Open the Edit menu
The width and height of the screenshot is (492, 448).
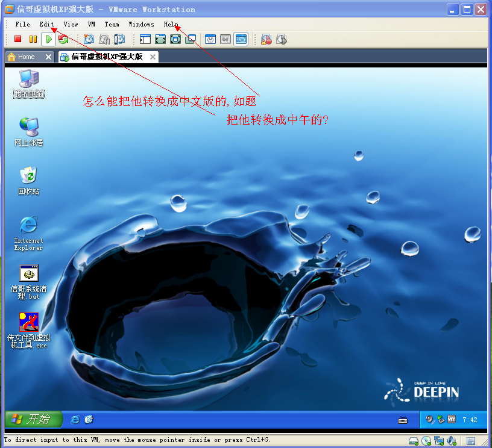(x=46, y=24)
